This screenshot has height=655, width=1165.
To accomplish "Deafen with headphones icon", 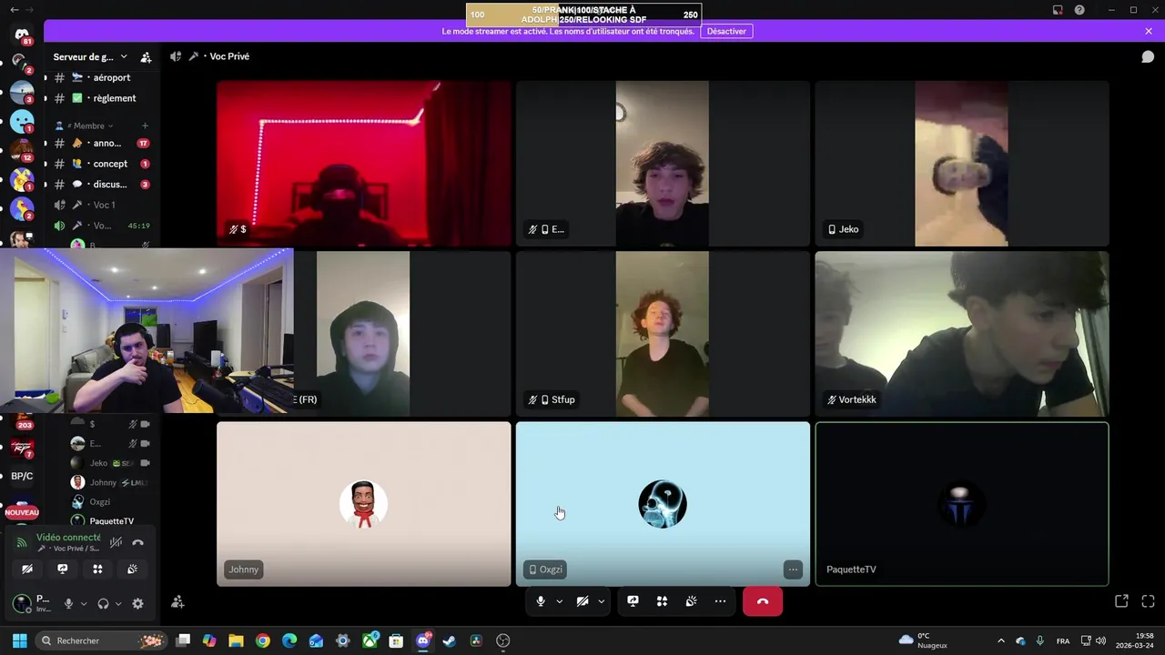I will pos(103,603).
